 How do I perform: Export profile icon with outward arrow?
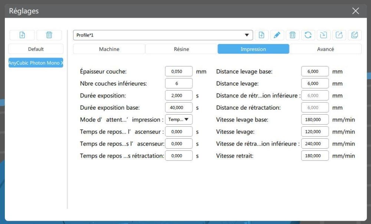click(339, 35)
